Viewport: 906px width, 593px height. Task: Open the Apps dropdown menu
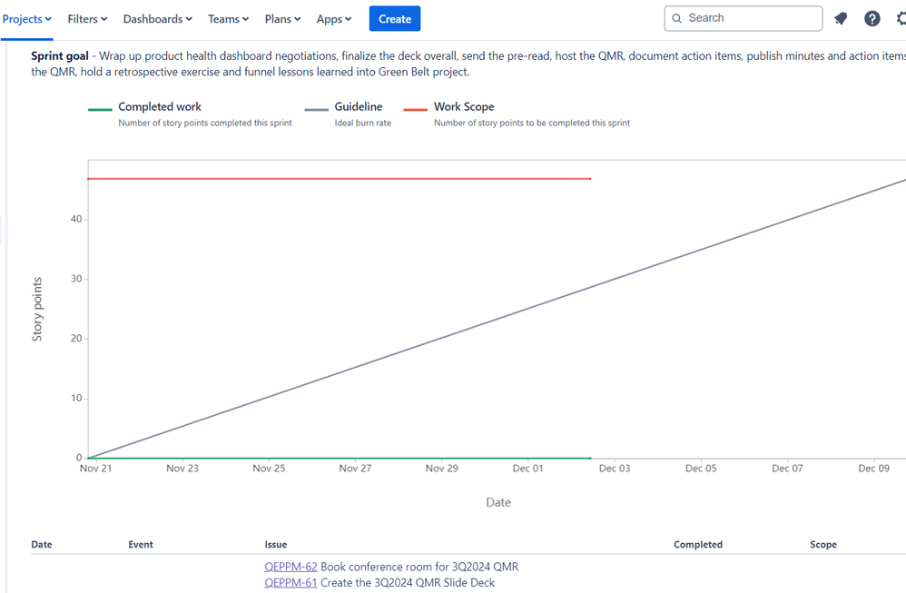pos(334,19)
